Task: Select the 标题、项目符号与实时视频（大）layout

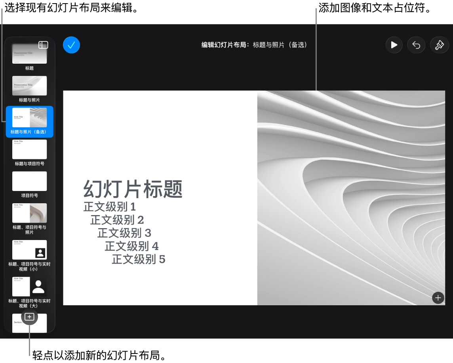Action: pyautogui.click(x=29, y=292)
